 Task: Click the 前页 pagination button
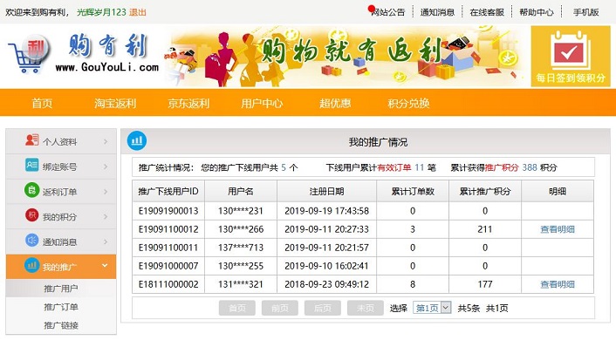point(280,309)
